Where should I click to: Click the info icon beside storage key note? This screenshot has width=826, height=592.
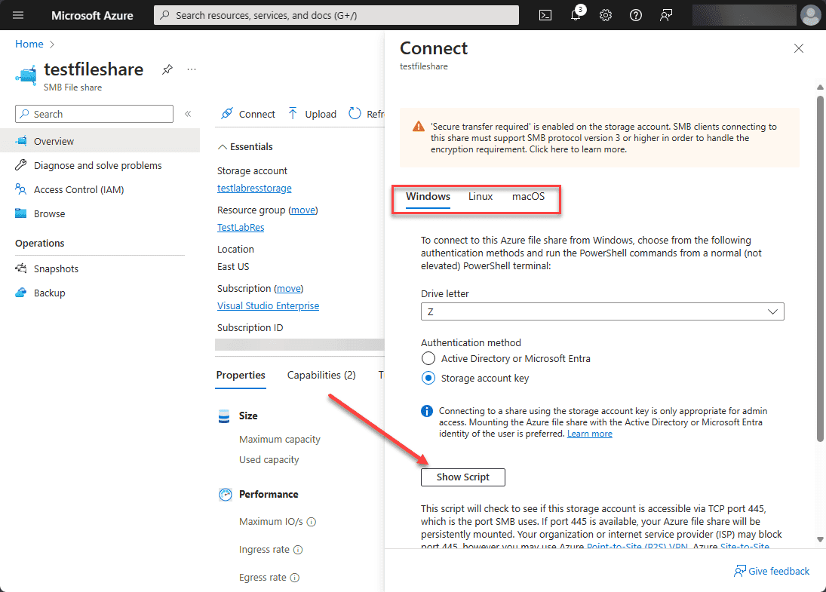[x=427, y=411]
